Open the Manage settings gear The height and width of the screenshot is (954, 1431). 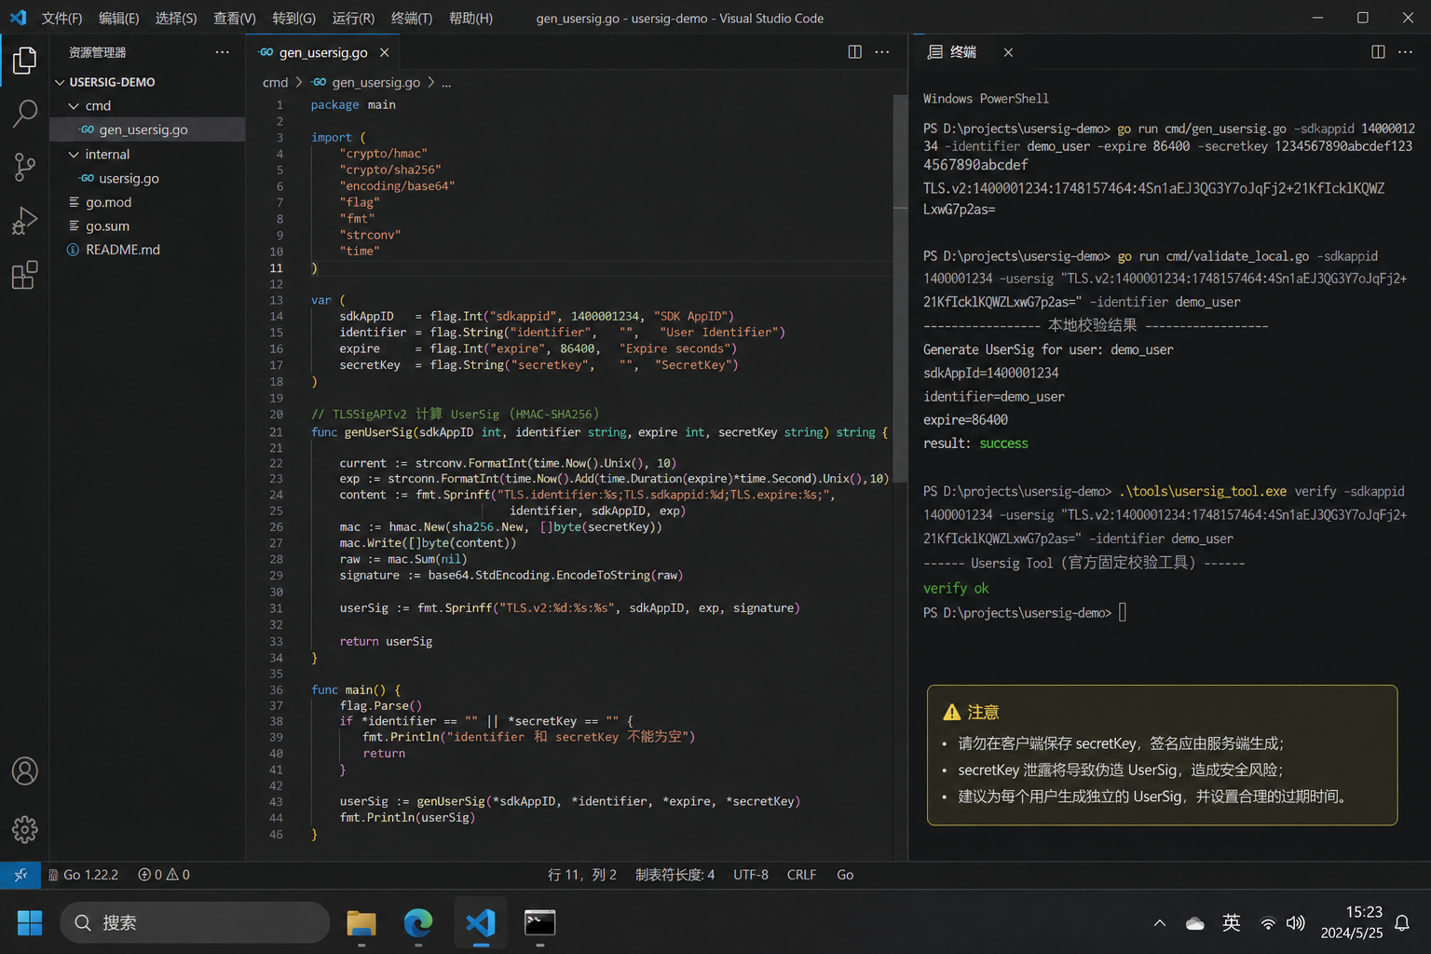point(25,829)
